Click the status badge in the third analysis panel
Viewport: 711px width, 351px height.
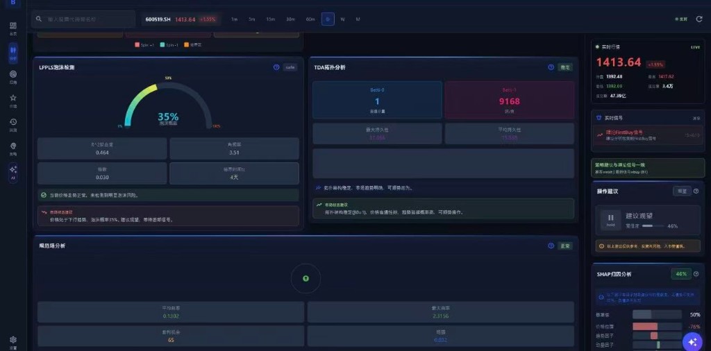(565, 246)
